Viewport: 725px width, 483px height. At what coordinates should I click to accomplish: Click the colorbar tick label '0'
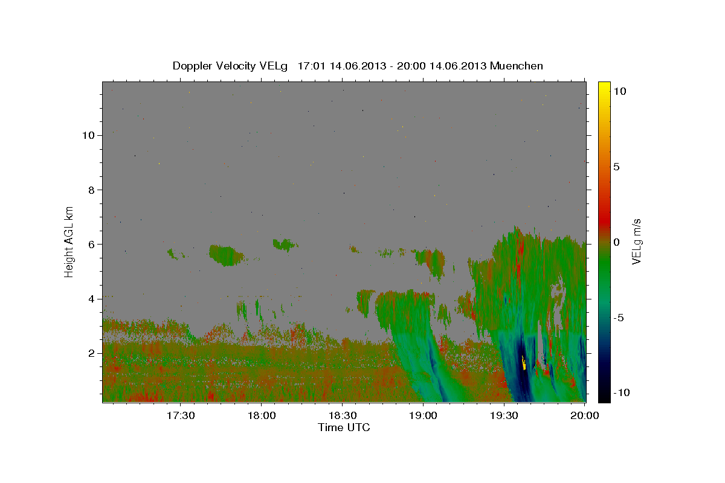click(616, 242)
